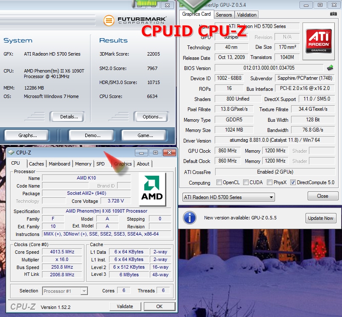Click the Bus Speed 250.8 MHz value

pos(62,267)
